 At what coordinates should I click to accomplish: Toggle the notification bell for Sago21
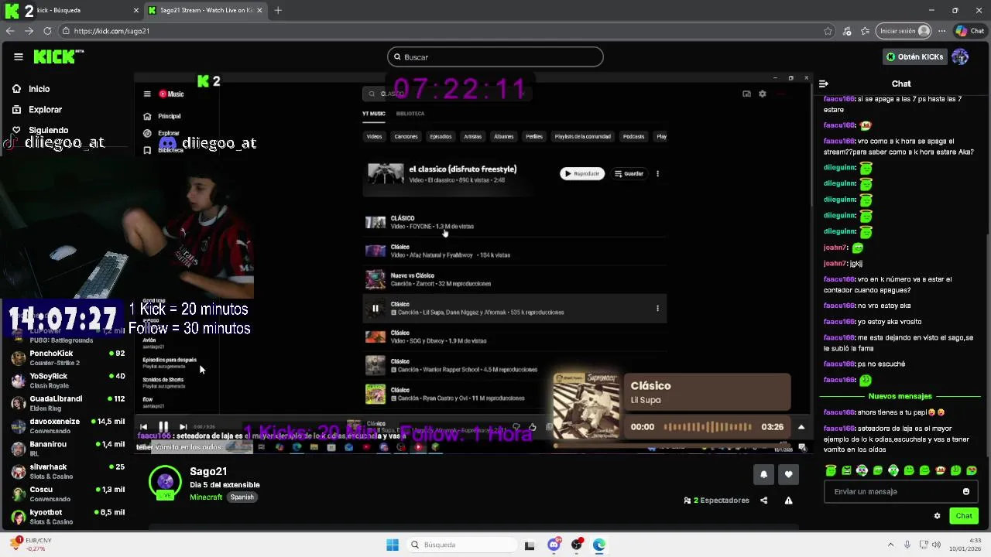point(763,474)
